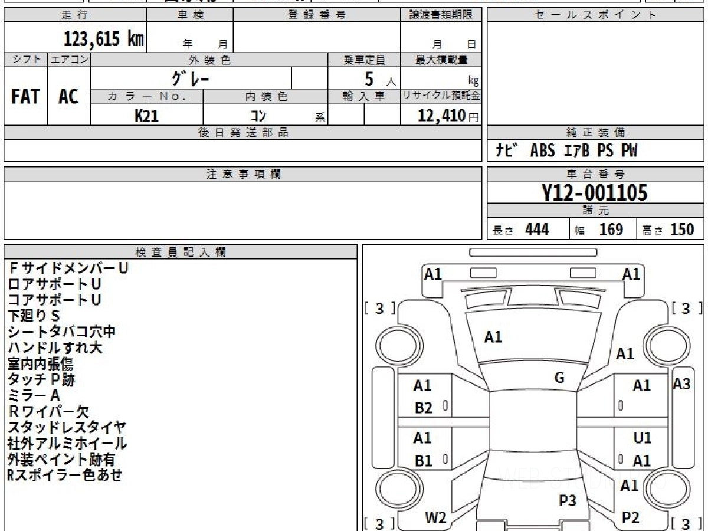
Task: Click the P3 mark on the diagram
Action: click(x=568, y=501)
